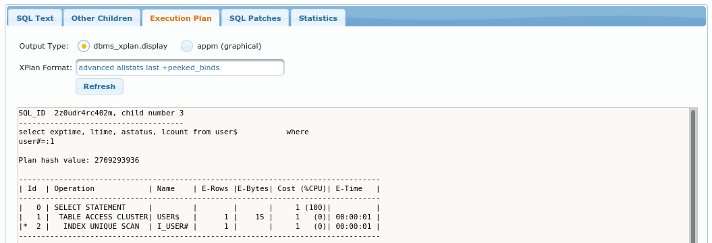712x243 pixels.
Task: Click the TABLE ACCESS CLUSTER operation row
Action: pos(199,217)
